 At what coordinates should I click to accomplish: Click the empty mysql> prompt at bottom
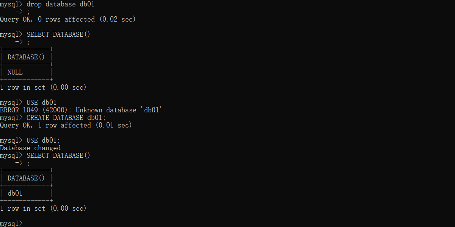coord(11,224)
